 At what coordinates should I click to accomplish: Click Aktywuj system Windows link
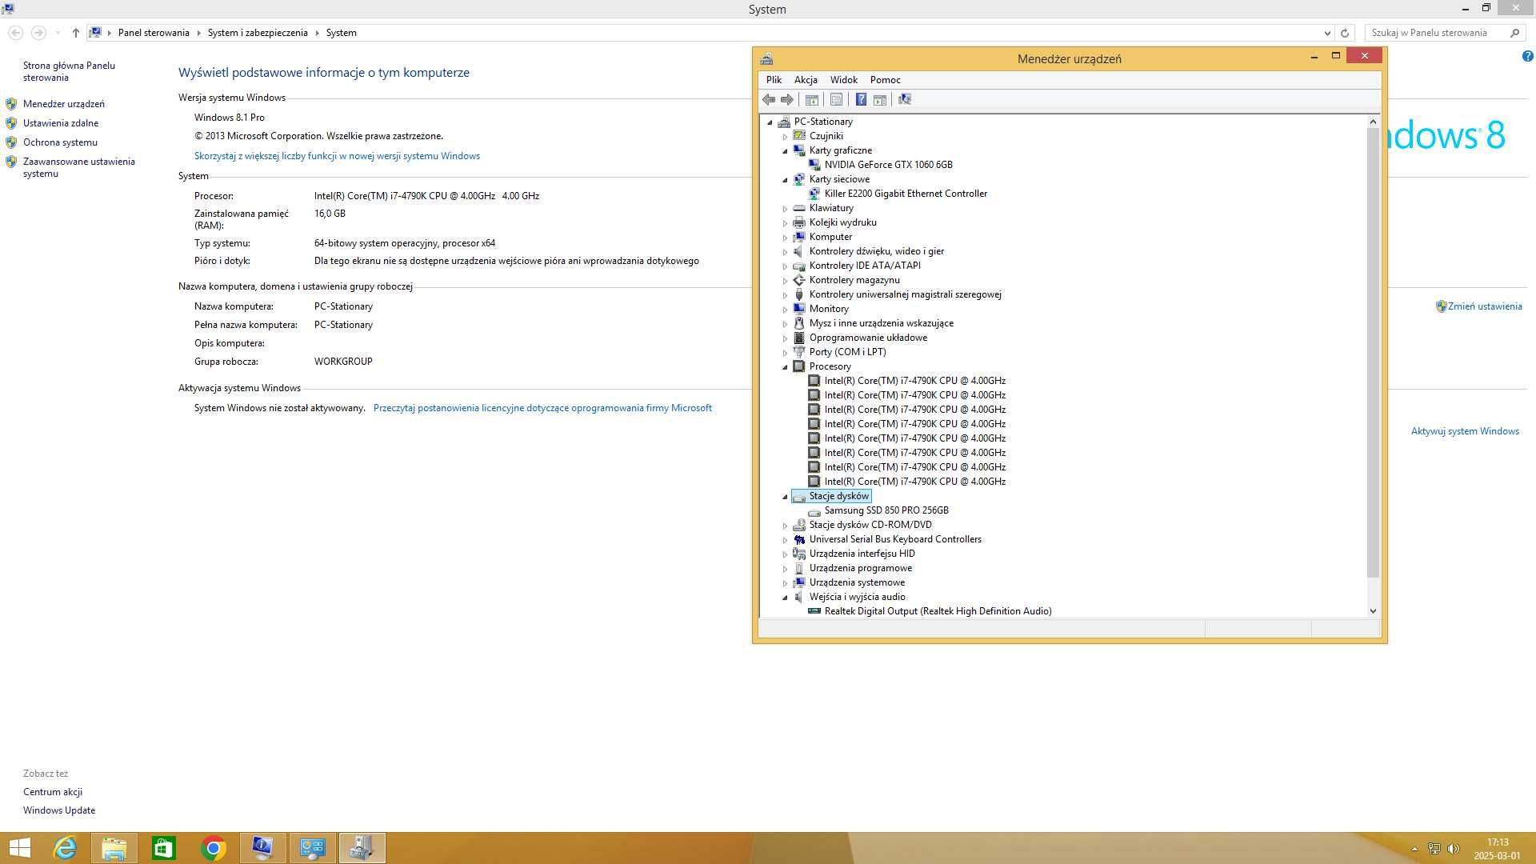pyautogui.click(x=1465, y=431)
